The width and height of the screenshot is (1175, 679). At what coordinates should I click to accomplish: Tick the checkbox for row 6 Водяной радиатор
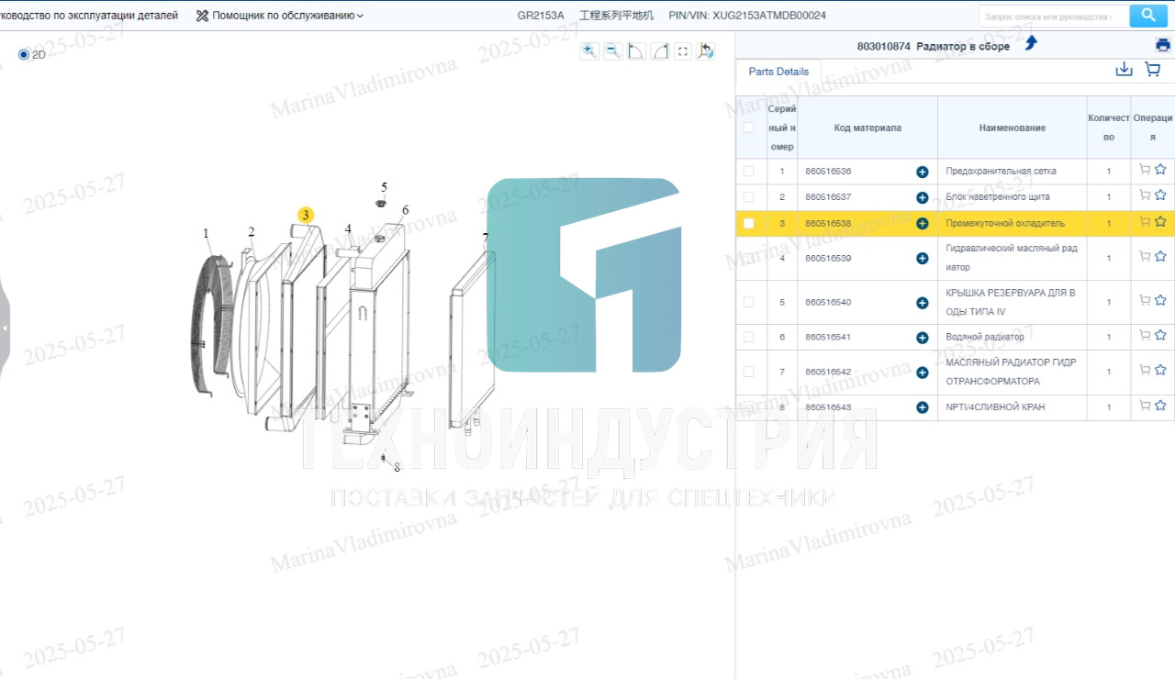[748, 337]
